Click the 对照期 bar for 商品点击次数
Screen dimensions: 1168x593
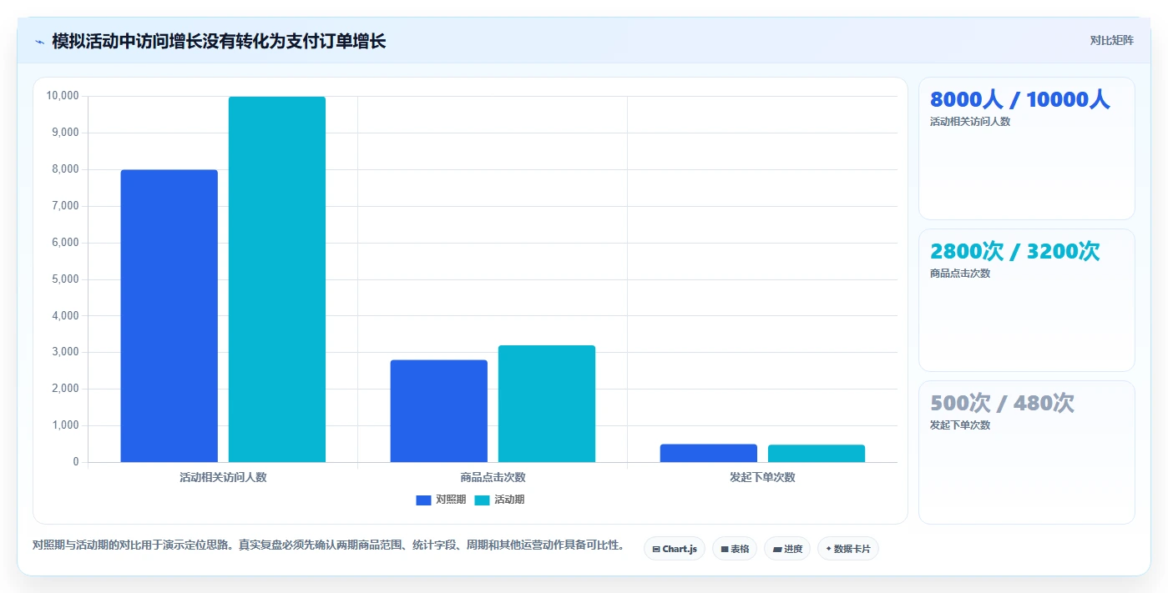tap(439, 411)
